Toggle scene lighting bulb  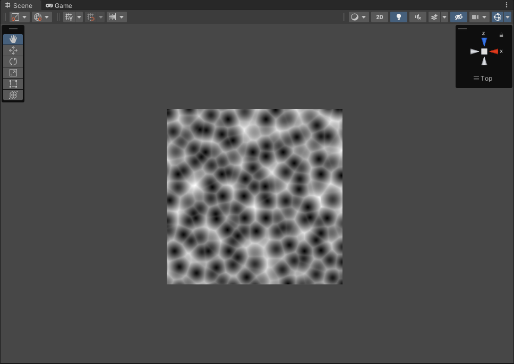[398, 16]
